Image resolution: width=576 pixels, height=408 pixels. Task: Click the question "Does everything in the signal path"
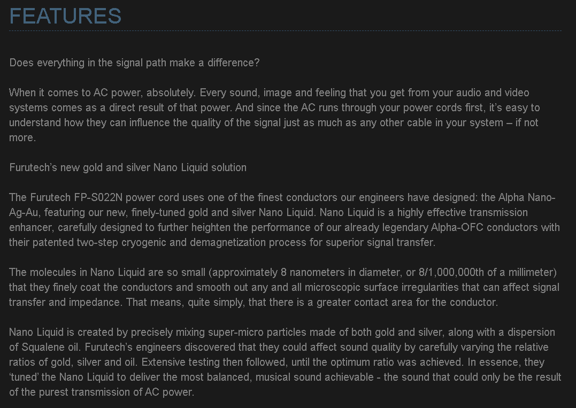coord(134,63)
